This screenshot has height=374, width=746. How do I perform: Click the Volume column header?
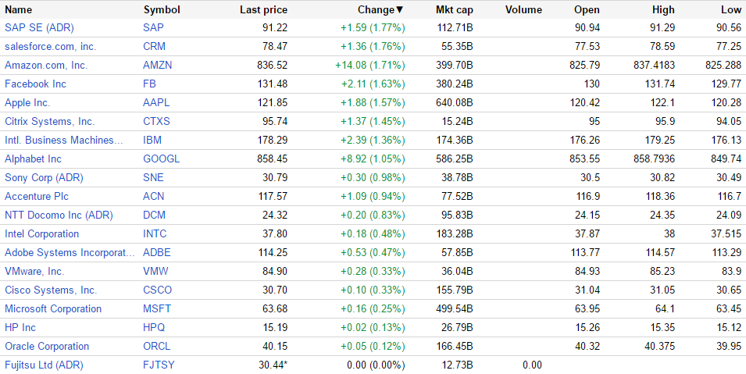(523, 10)
